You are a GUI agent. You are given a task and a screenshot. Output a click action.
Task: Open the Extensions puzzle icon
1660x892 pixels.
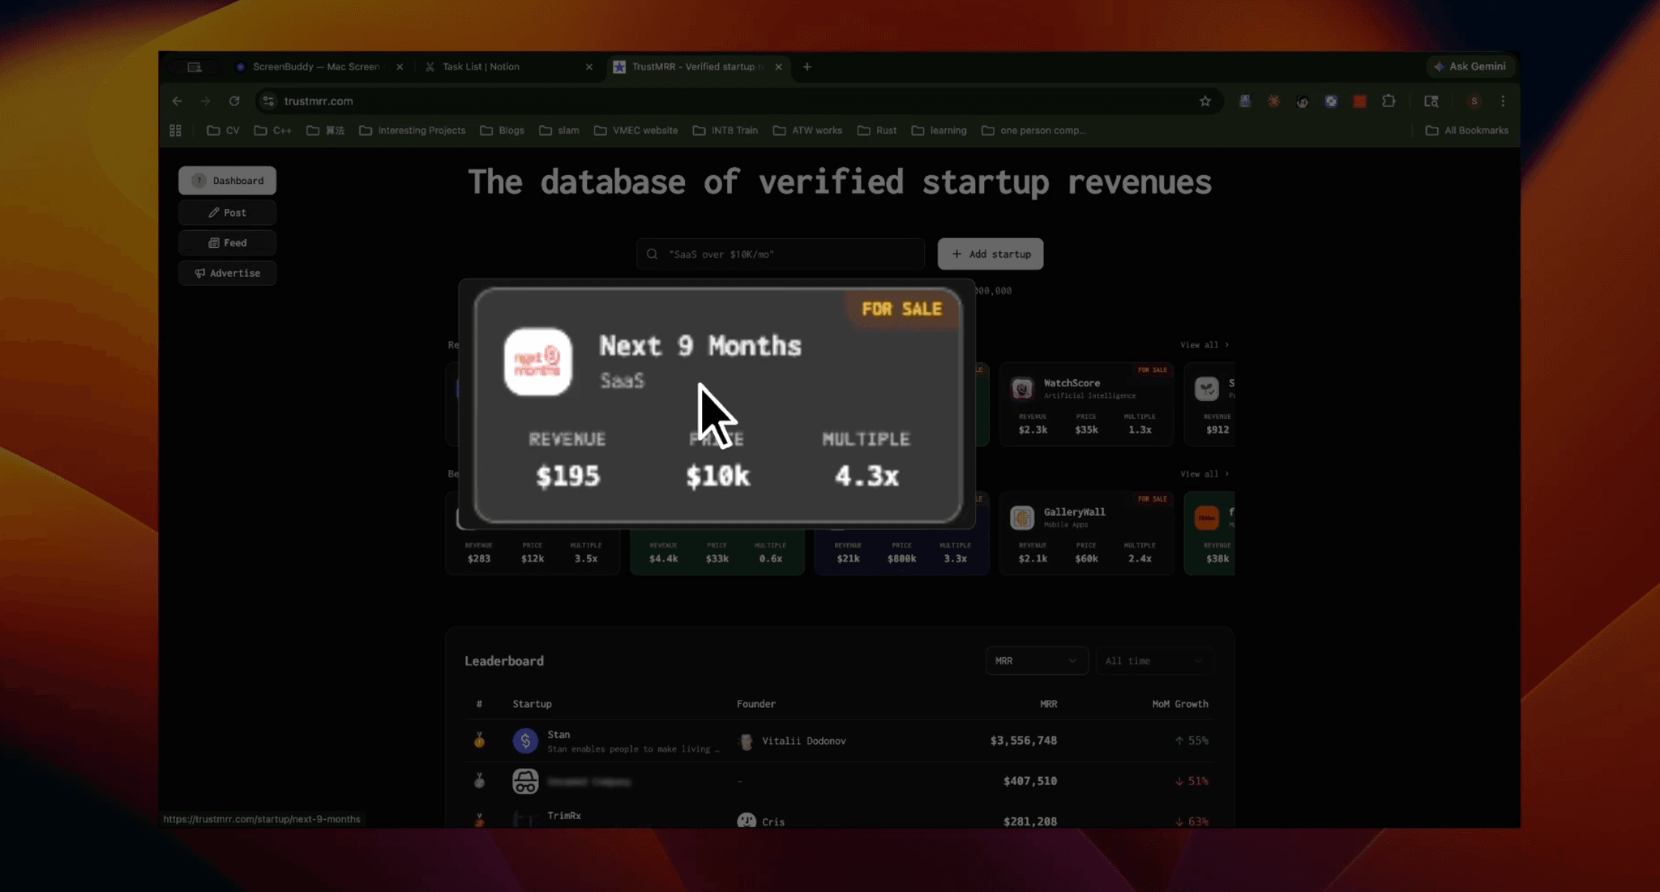click(x=1389, y=101)
